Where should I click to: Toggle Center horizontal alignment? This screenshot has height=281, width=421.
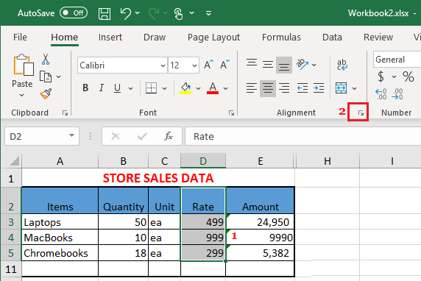coord(268,88)
